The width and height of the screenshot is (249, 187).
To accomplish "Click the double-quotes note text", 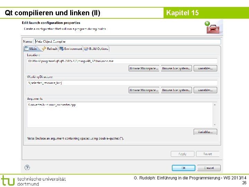I will (75, 139).
